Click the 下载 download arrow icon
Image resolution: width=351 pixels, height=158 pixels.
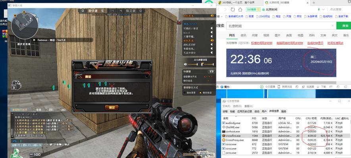pyautogui.click(x=319, y=87)
